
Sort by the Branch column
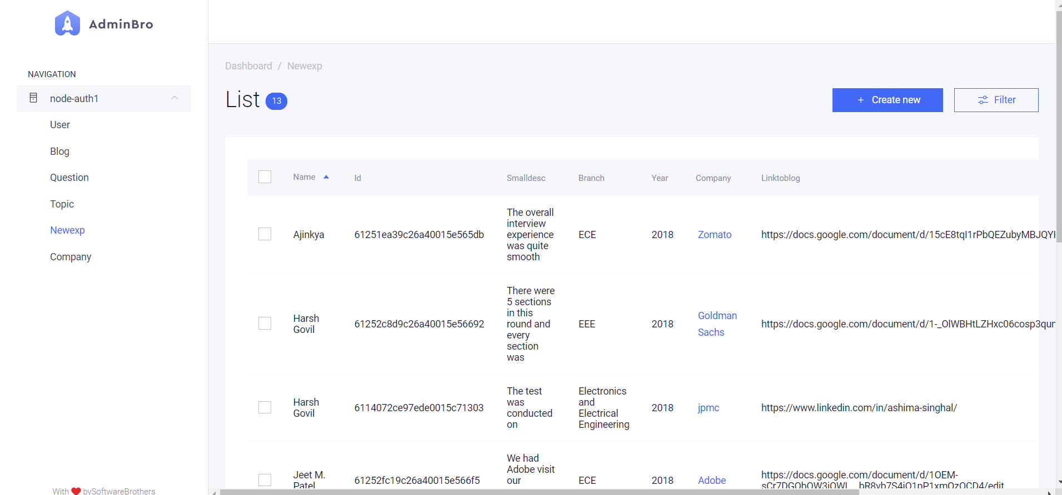click(591, 178)
